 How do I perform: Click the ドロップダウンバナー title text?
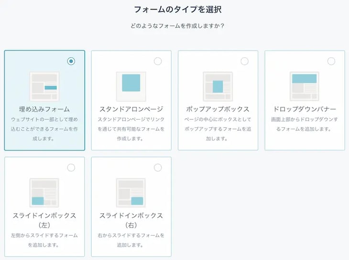(304, 109)
